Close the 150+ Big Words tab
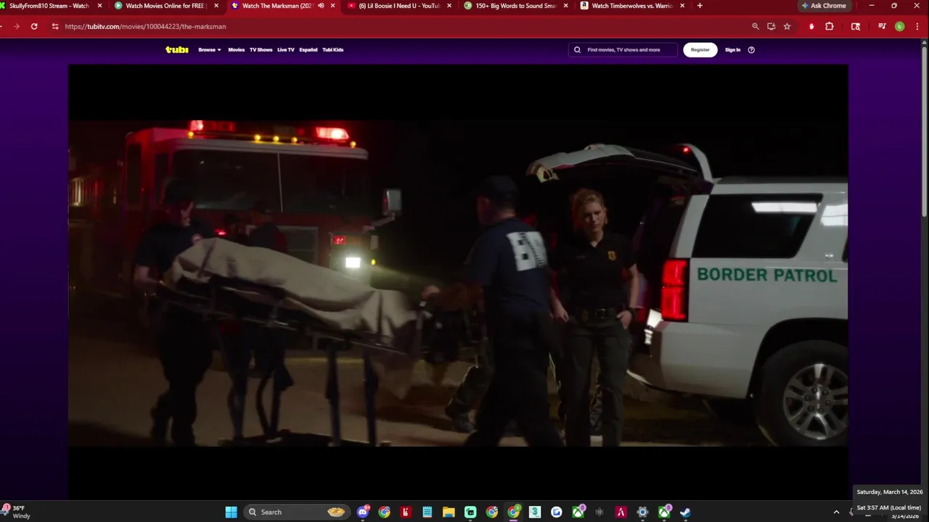 (565, 6)
